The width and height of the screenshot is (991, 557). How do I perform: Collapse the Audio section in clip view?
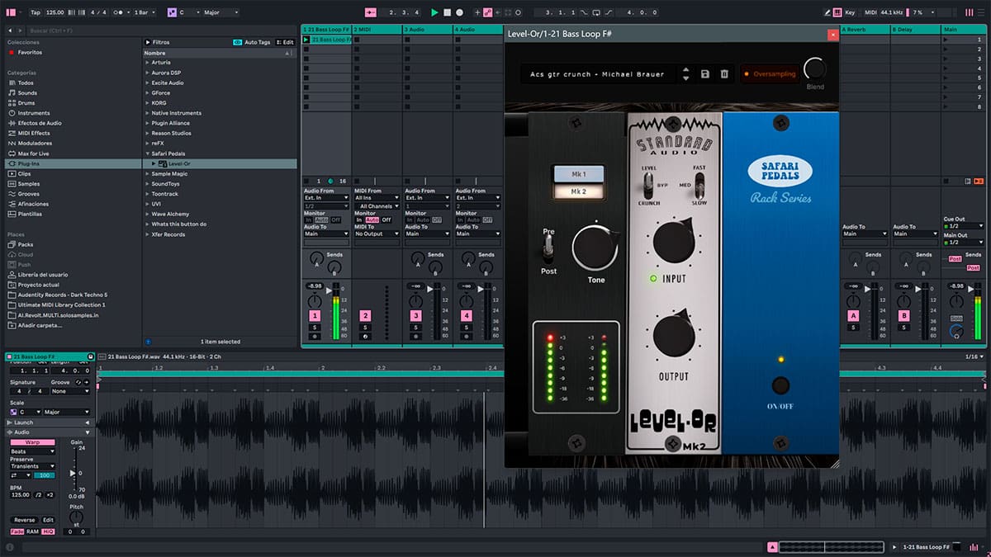click(x=88, y=432)
